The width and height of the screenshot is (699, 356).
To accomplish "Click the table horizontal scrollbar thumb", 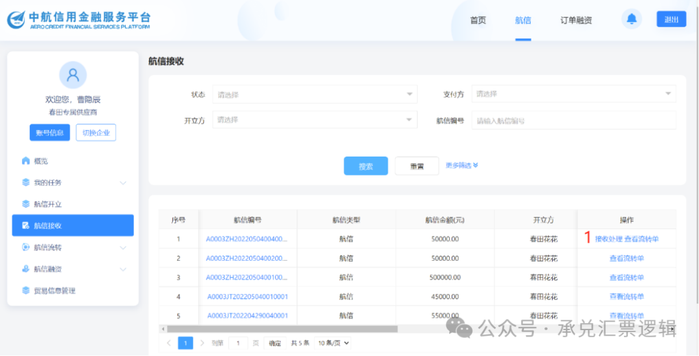I will (282, 329).
